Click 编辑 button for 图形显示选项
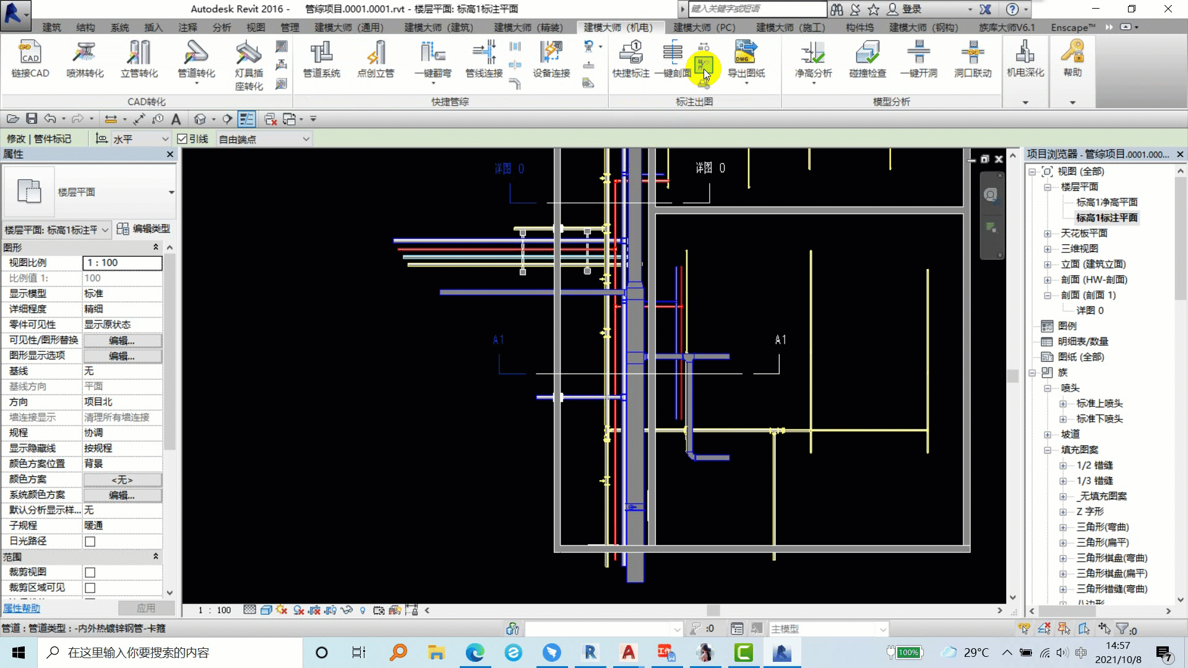Viewport: 1188px width, 668px height. click(x=122, y=356)
